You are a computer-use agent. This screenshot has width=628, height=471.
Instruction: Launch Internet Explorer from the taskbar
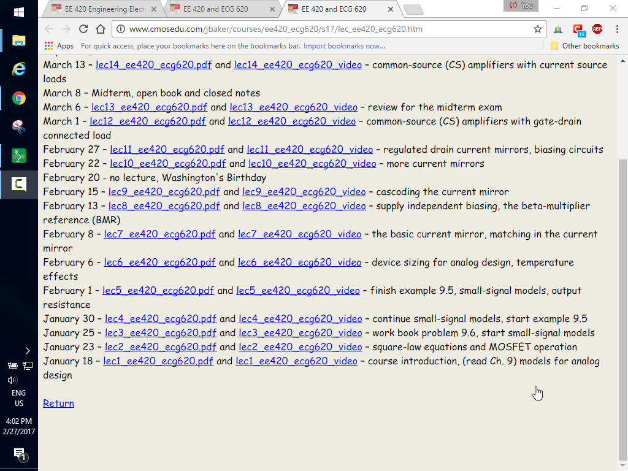click(19, 69)
